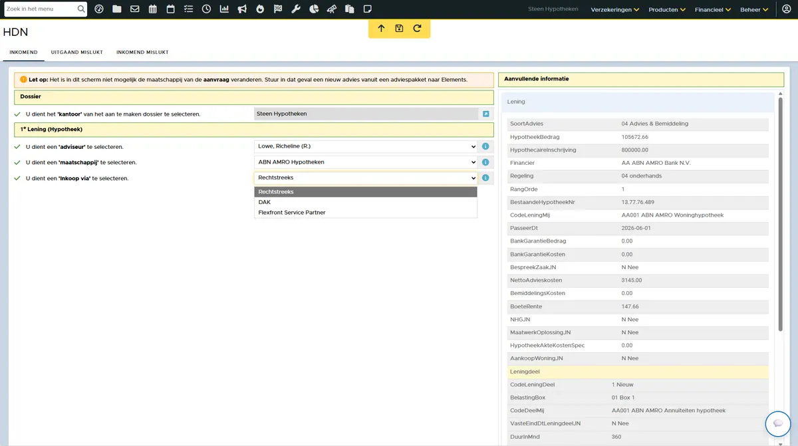Open the megaphone icon
Screen dimensions: 798x446
tap(243, 9)
